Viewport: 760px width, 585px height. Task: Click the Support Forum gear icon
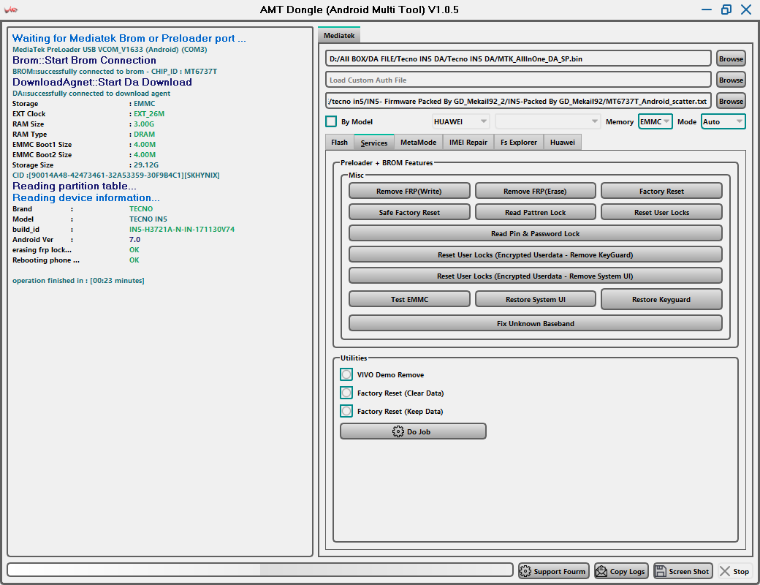tap(525, 571)
